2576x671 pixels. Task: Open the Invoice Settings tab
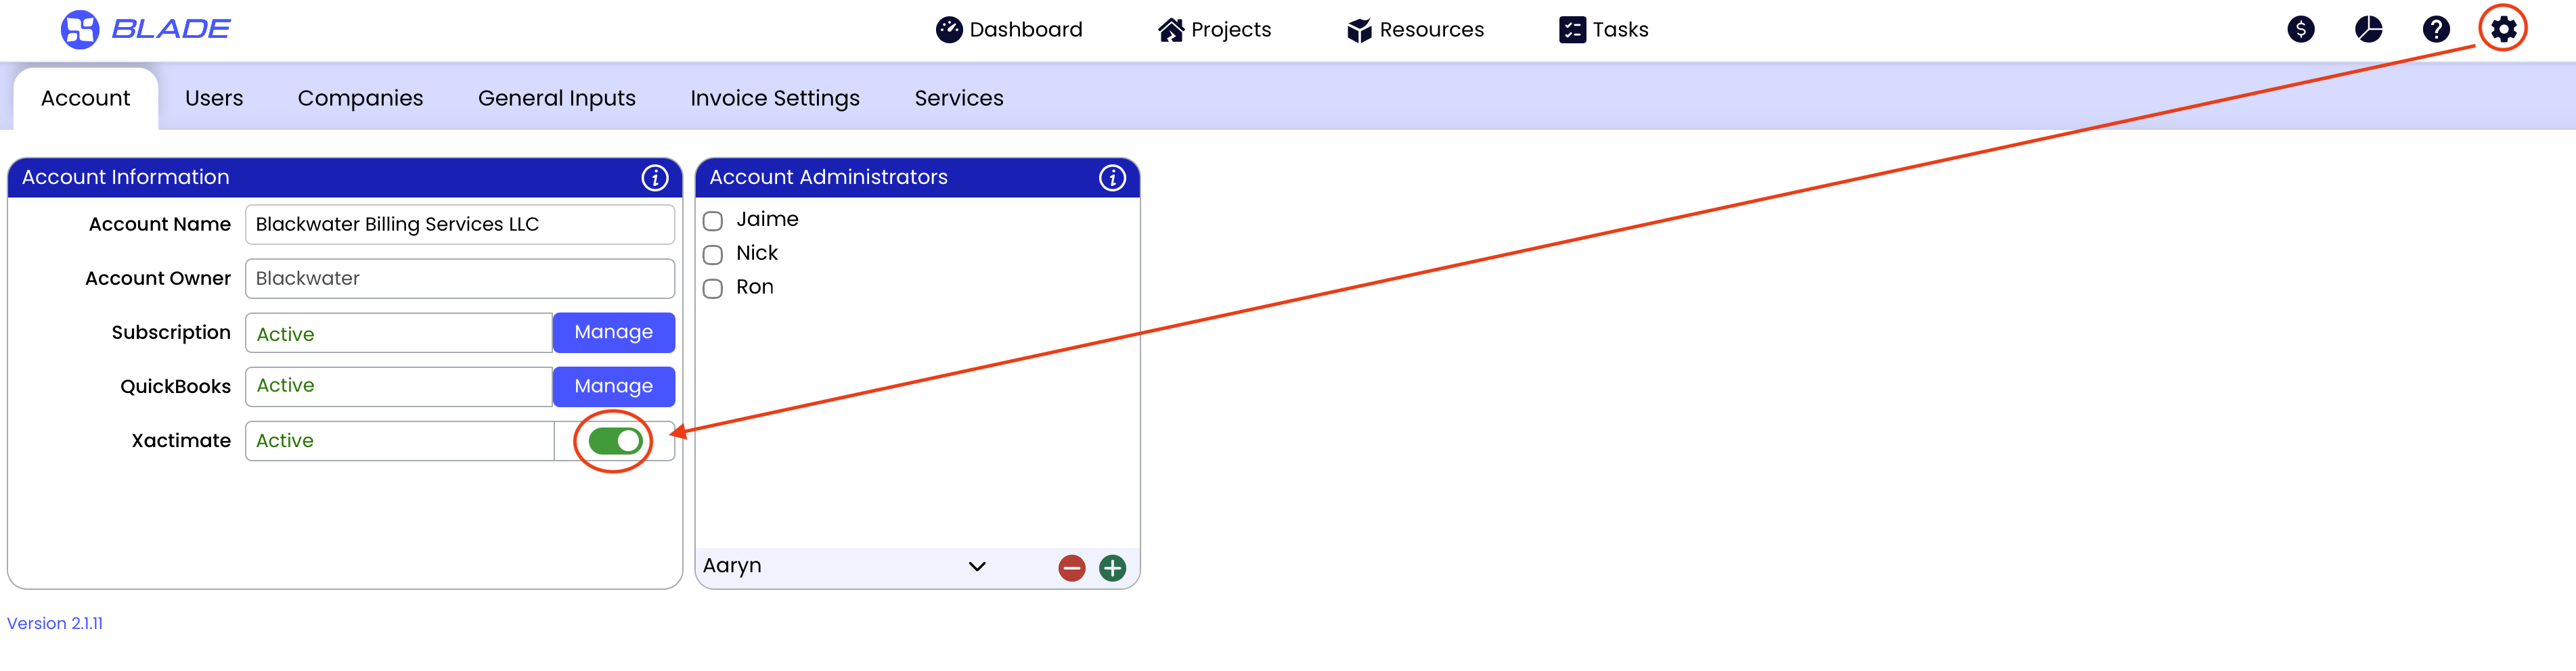[774, 98]
